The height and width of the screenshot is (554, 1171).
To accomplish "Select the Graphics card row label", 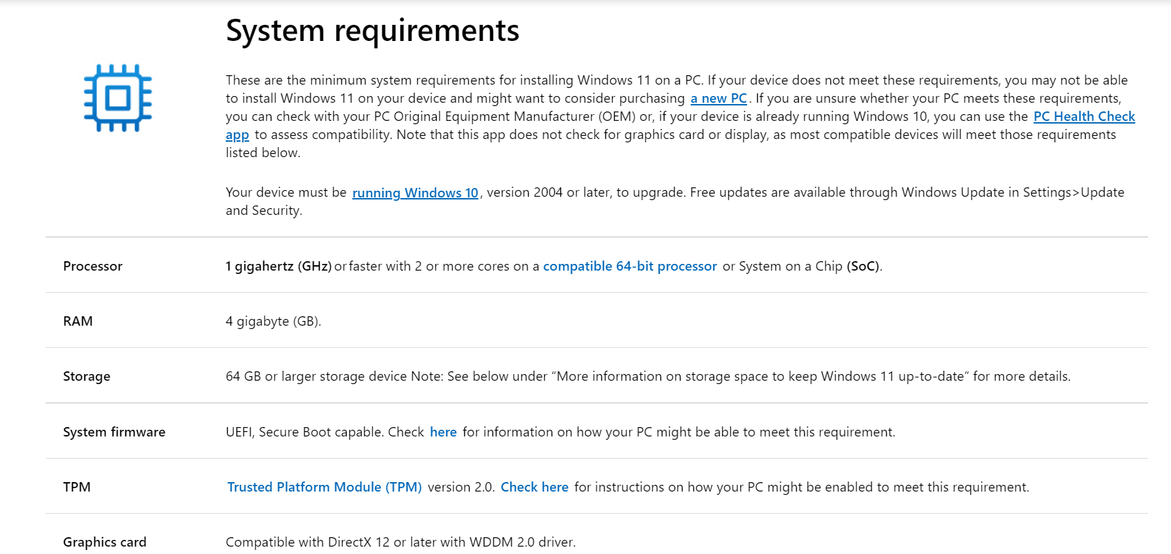I will tap(105, 542).
